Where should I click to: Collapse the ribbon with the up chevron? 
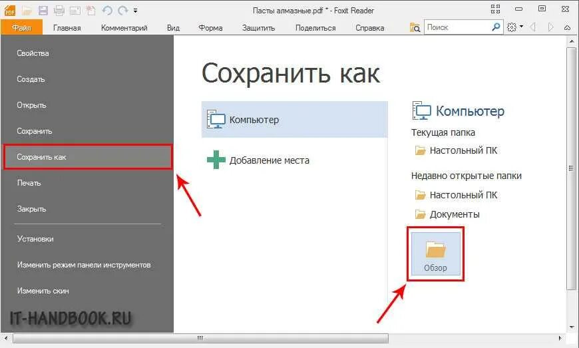567,28
